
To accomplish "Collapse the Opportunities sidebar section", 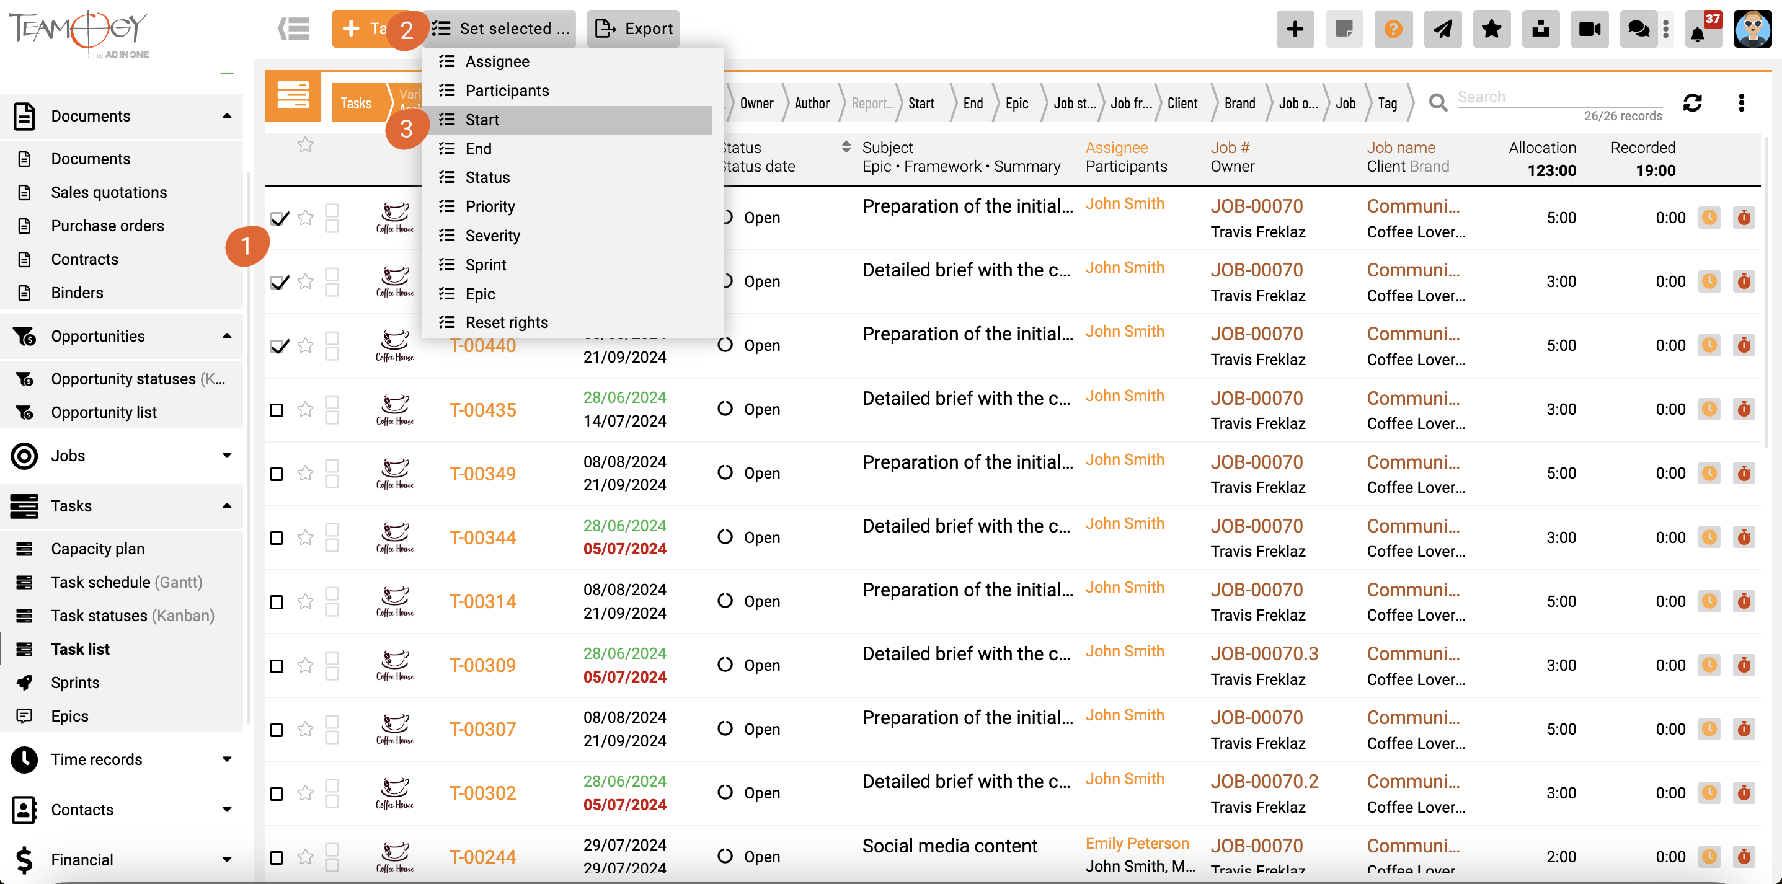I will click(x=226, y=335).
